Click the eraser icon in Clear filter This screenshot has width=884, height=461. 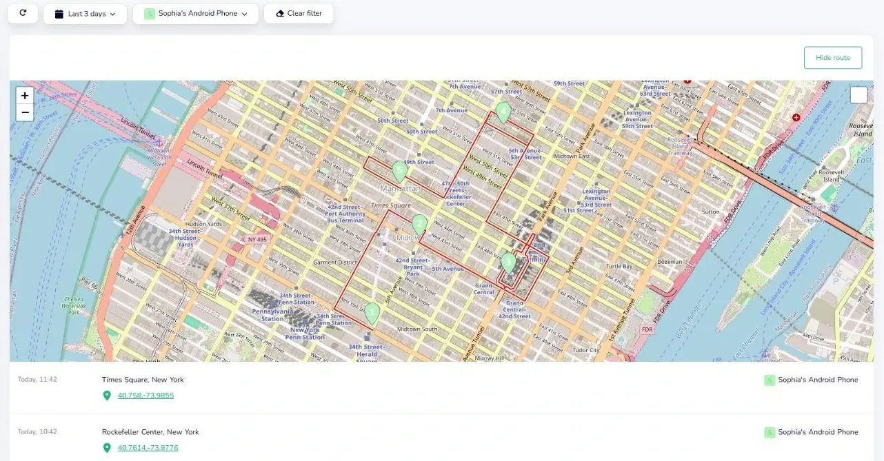[279, 14]
